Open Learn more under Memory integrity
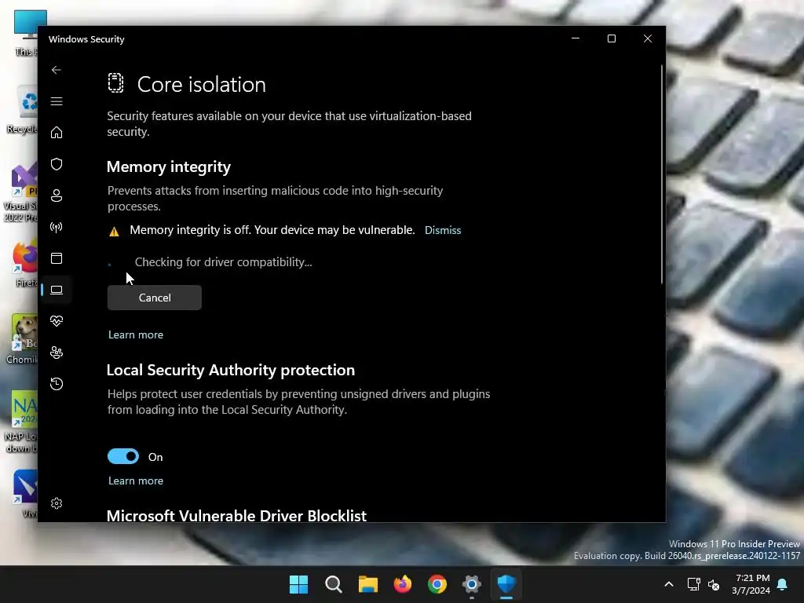804x603 pixels. tap(135, 334)
